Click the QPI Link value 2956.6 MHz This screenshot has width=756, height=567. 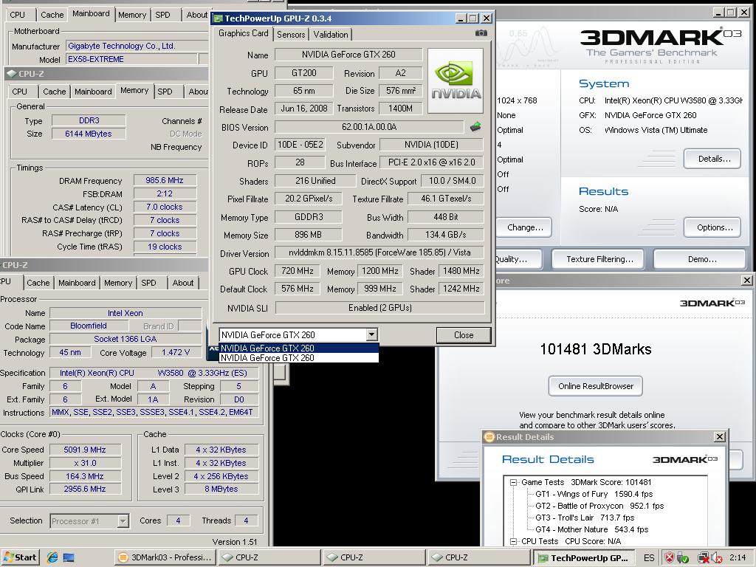tap(85, 489)
